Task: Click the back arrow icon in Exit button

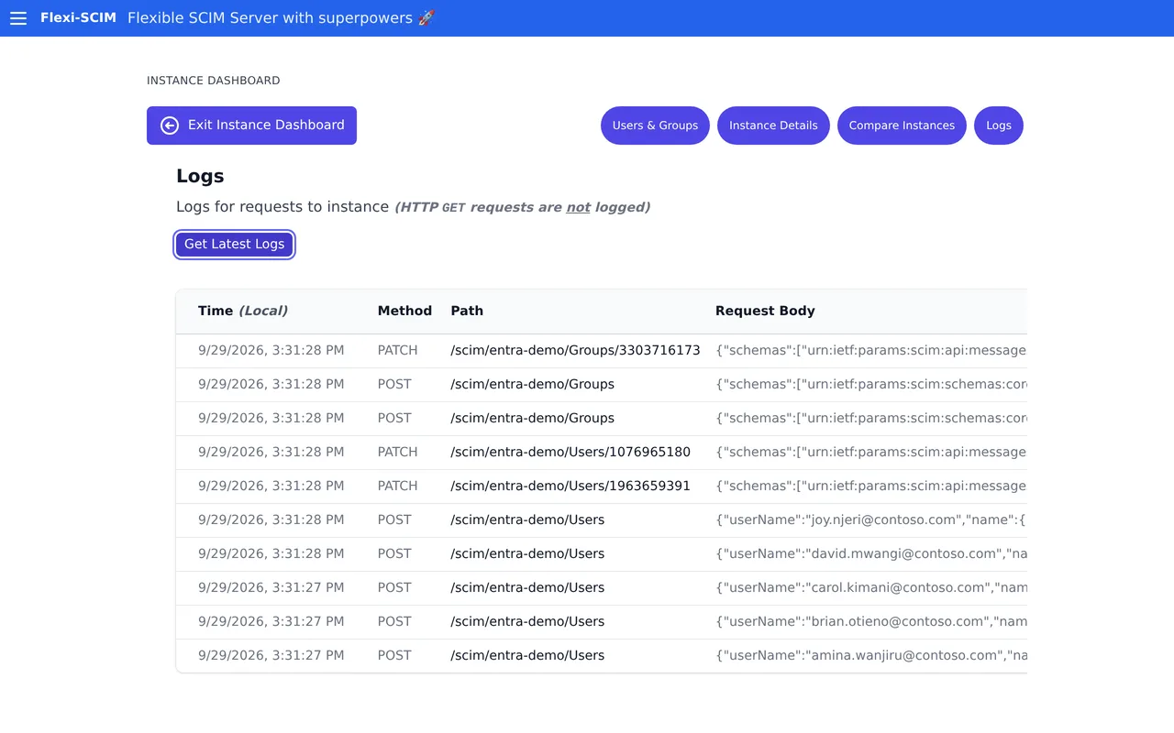Action: [x=170, y=126]
